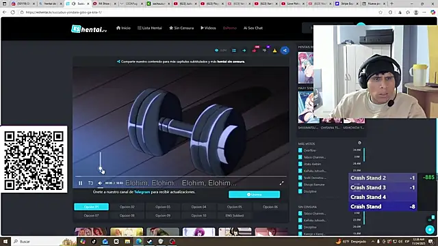
Task: Open the Mail app from the taskbar
Action: point(105,241)
